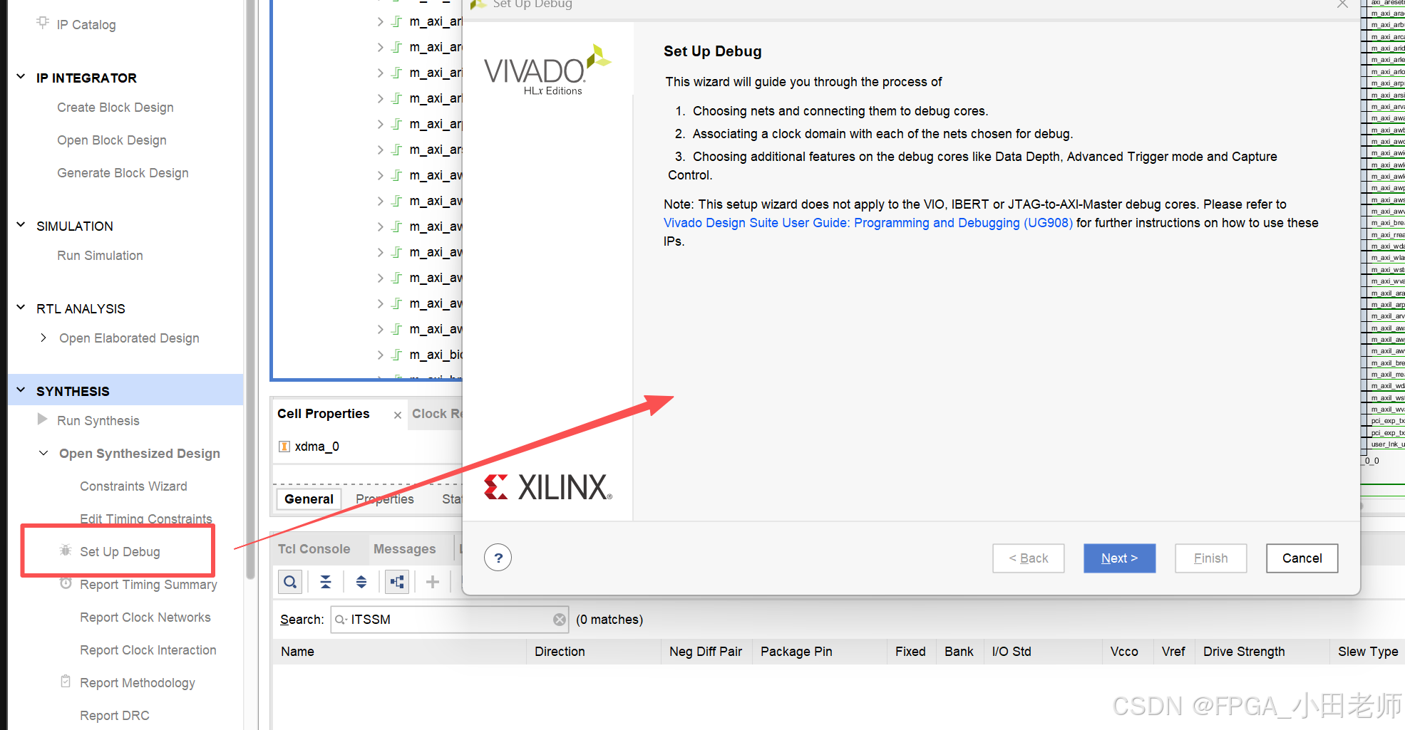
Task: Select the Properties tab
Action: (x=385, y=499)
